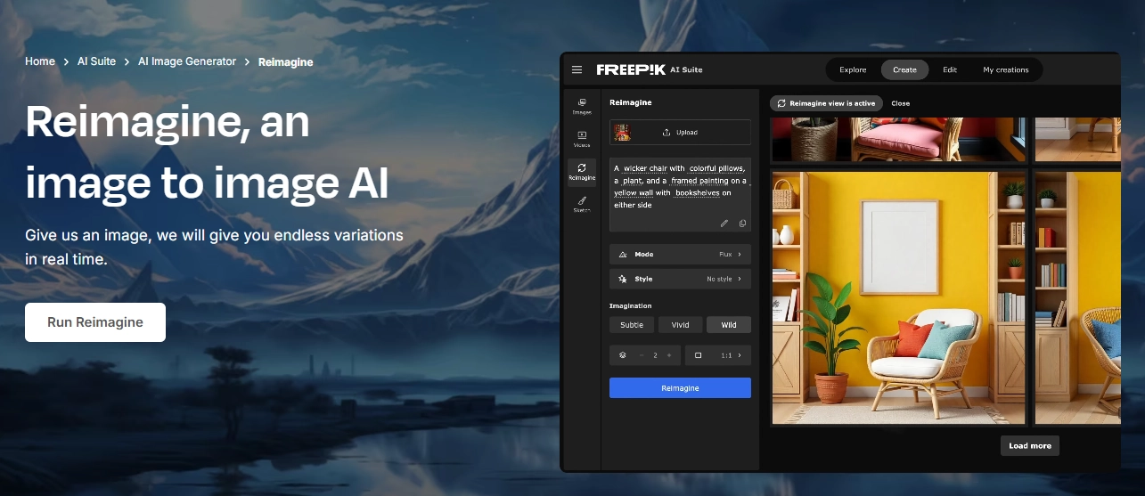
Task: Open the 1:1 aspect ratio selector
Action: 718,354
